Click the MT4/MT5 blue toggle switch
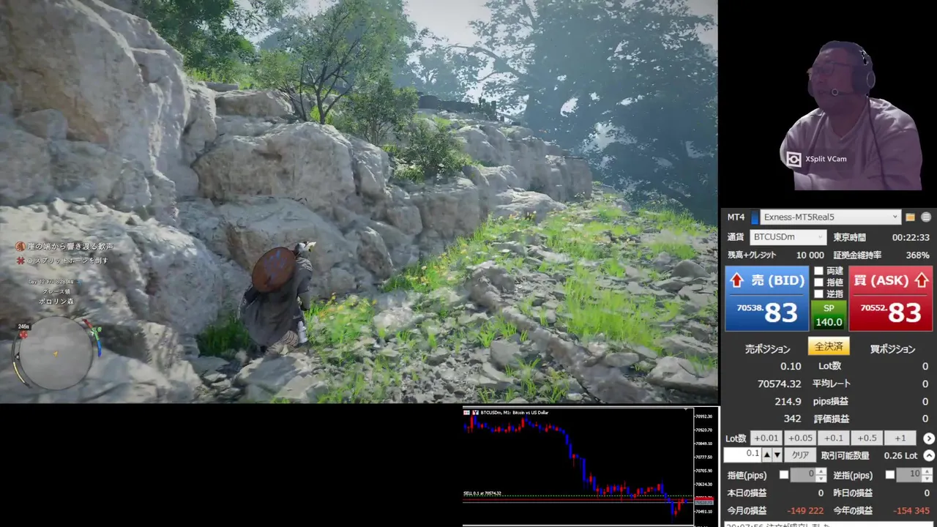 754,217
